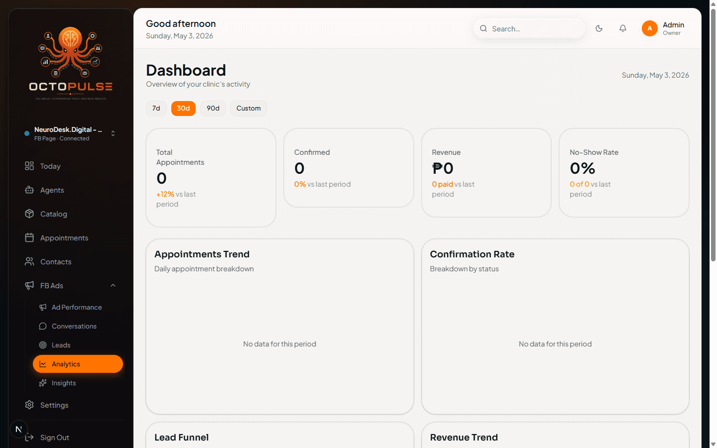This screenshot has height=448, width=717.
Task: Click the Sign Out link
Action: (x=55, y=437)
